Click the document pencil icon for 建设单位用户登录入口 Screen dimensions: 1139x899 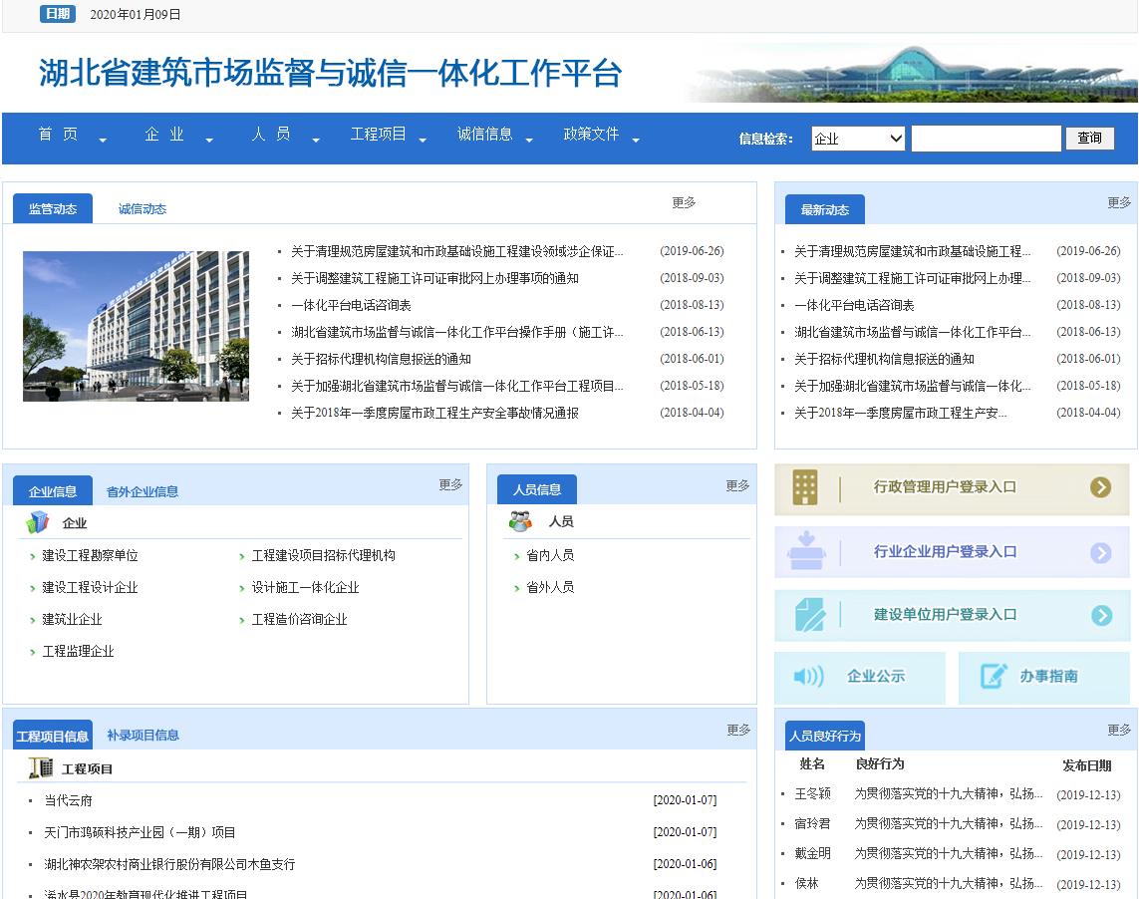click(x=809, y=615)
